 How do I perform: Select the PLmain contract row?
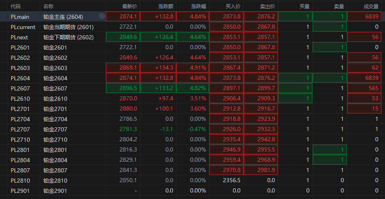coord(20,17)
